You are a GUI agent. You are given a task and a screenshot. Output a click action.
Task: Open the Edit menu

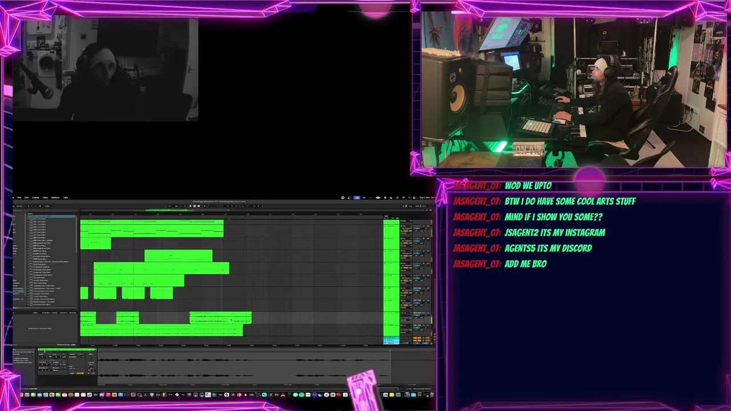(27, 198)
